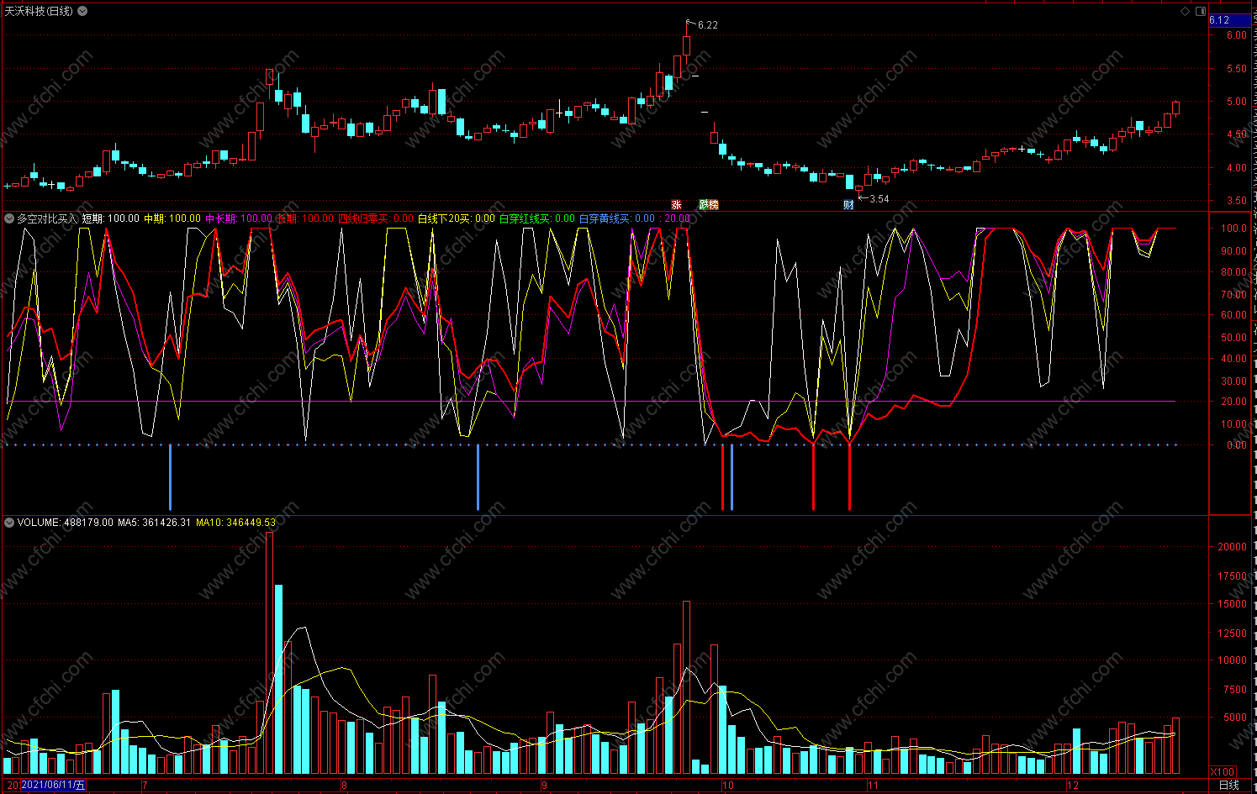Viewport: 1257px width, 794px height.
Task: Click the VOLUME: 488179.00 readout
Action: [x=65, y=523]
